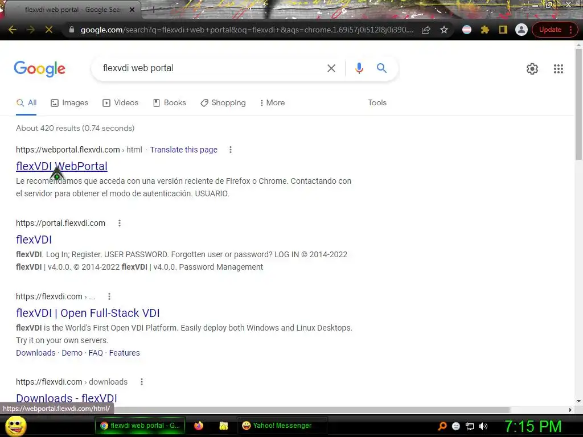Open the Downloads - flexVDI result
The image size is (583, 437).
pos(67,398)
